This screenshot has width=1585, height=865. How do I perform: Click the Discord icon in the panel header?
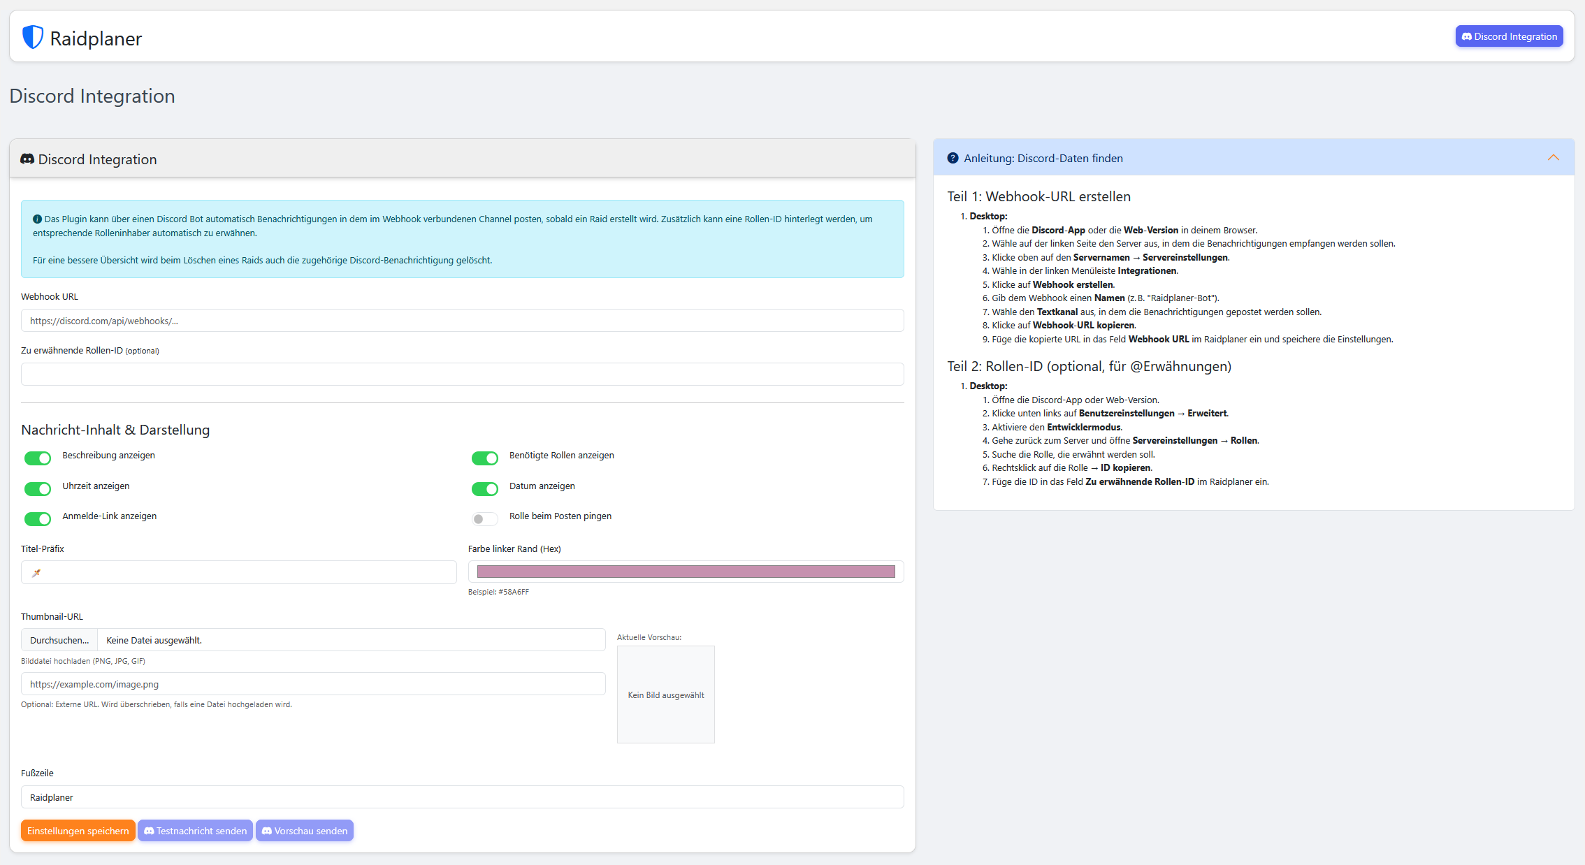coord(27,159)
